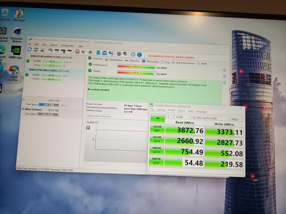286x214 pixels.
Task: Click the blue envelope email report icon
Action: tap(105, 53)
